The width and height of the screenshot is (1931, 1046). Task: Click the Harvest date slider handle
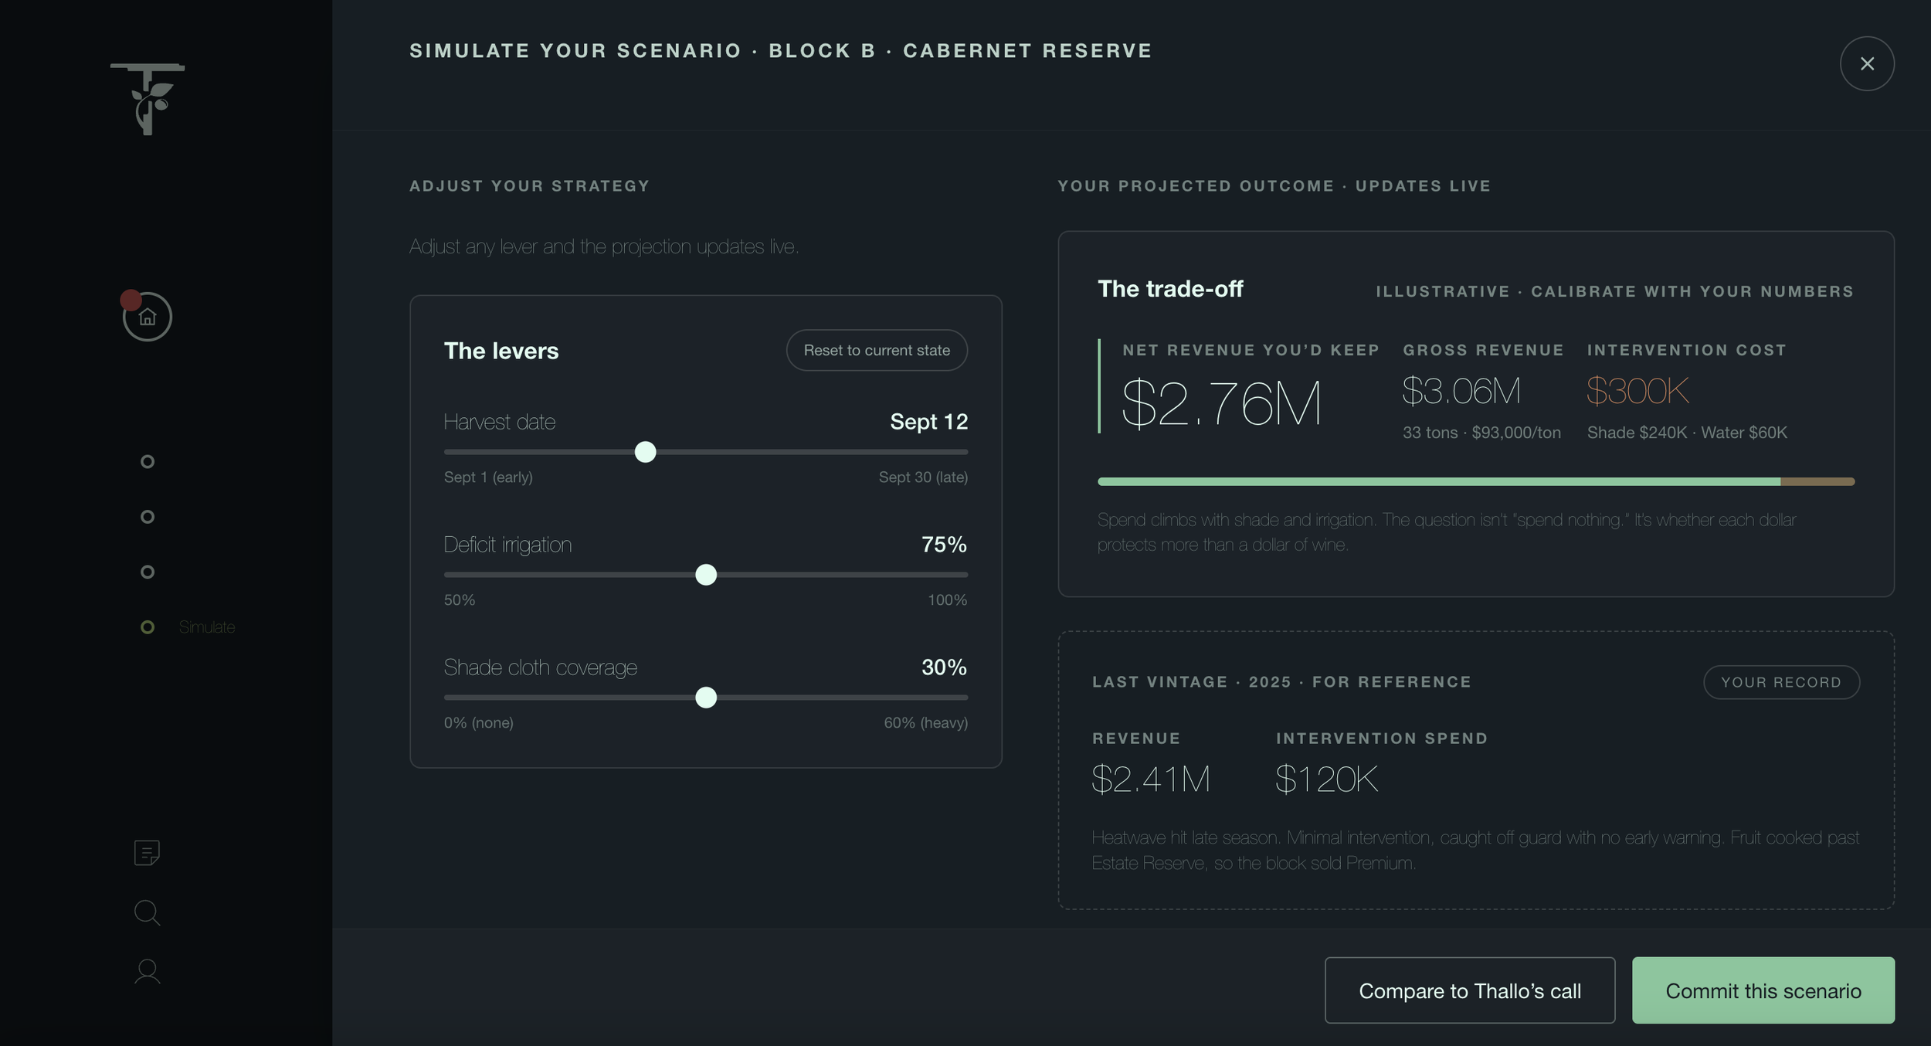[645, 452]
